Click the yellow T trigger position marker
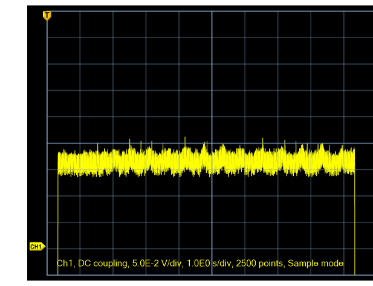The image size is (373, 286). coord(47,16)
